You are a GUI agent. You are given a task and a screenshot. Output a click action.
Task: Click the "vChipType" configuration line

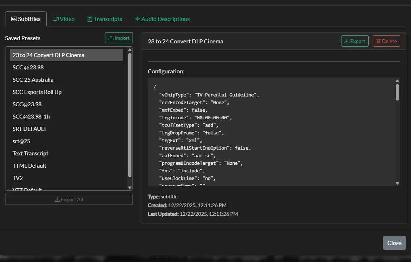(x=209, y=95)
